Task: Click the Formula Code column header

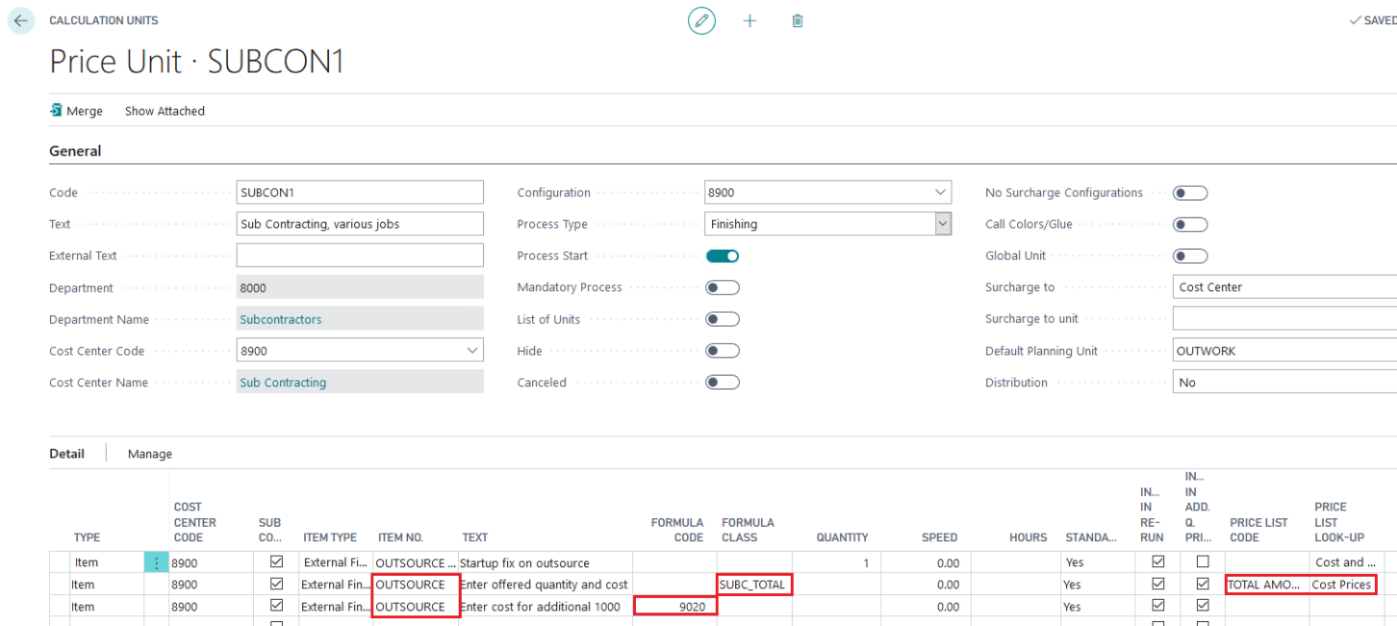Action: [677, 530]
